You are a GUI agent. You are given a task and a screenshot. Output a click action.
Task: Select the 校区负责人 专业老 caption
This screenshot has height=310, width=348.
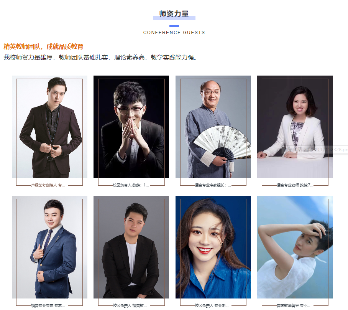(212, 306)
